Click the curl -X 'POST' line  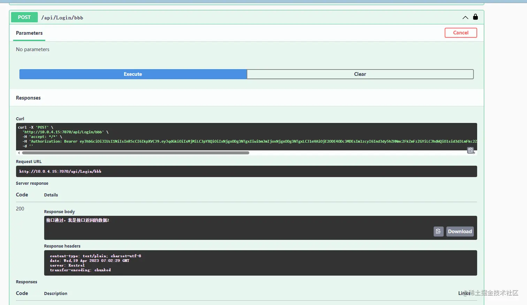(x=36, y=127)
